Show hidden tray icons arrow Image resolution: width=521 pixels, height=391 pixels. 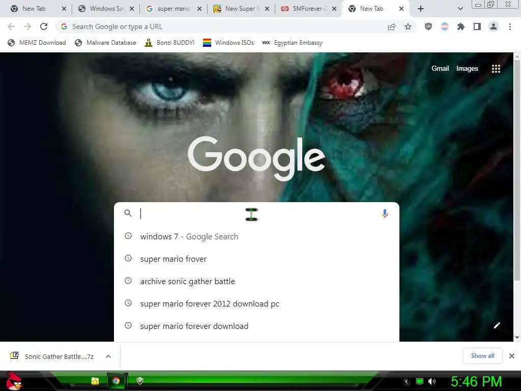click(x=407, y=382)
